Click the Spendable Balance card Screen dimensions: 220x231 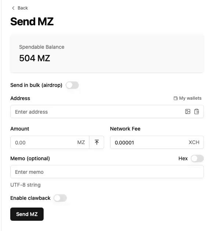(x=107, y=53)
